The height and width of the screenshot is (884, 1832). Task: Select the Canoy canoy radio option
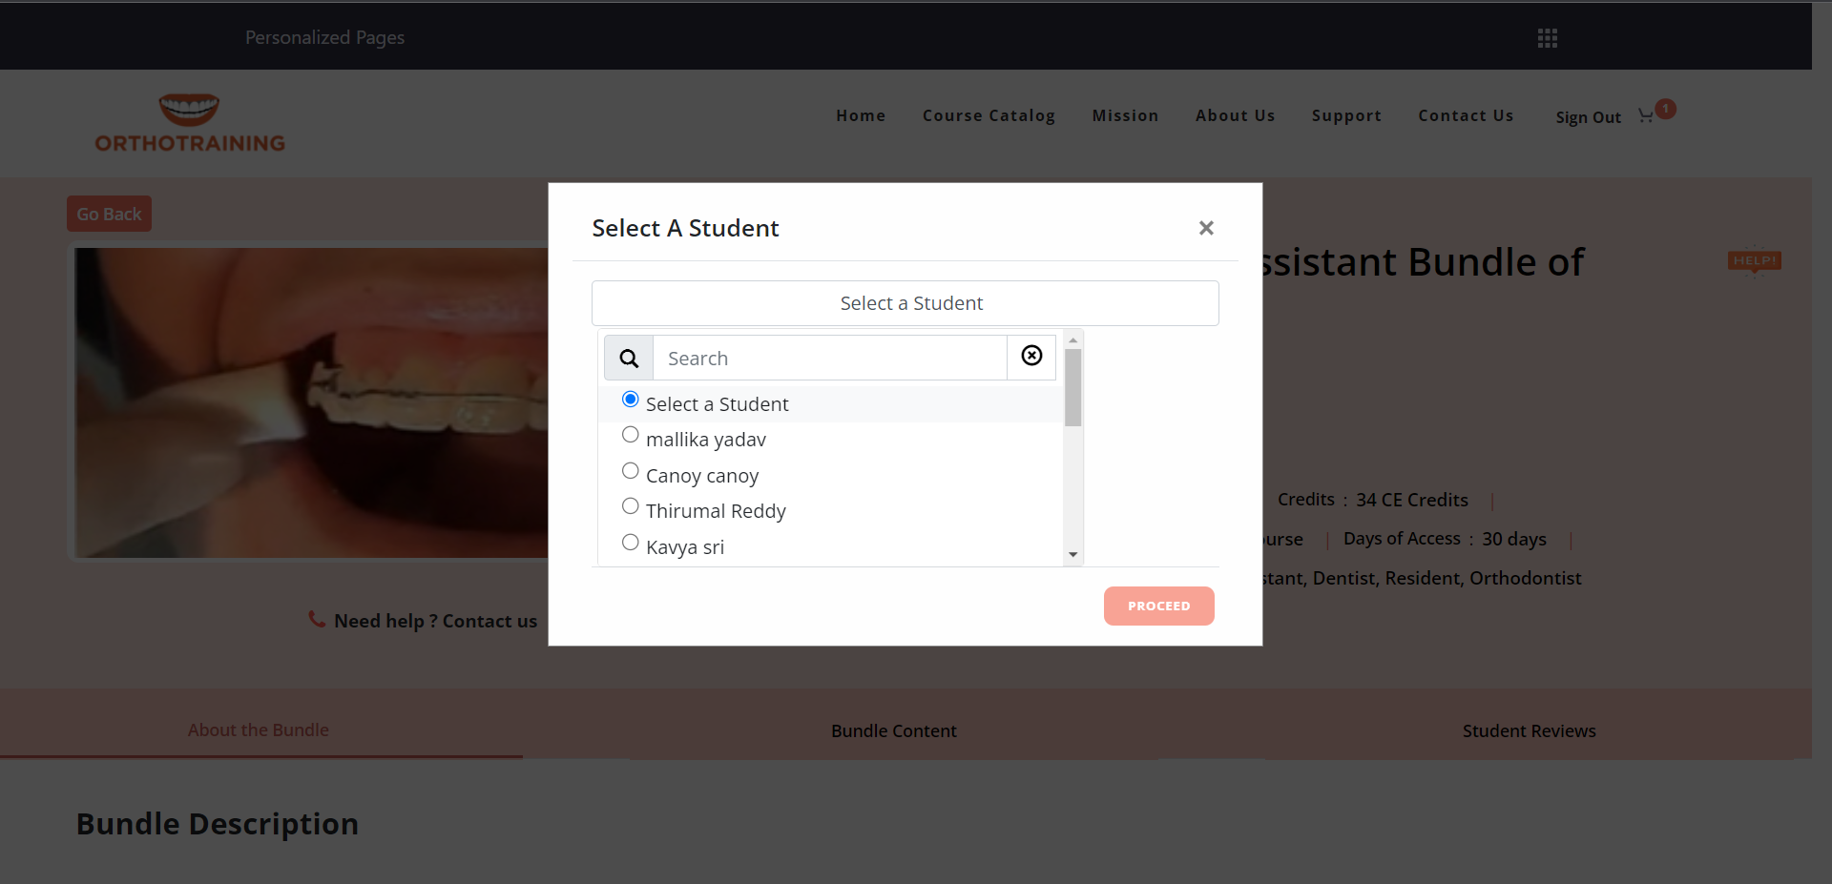[x=631, y=471]
